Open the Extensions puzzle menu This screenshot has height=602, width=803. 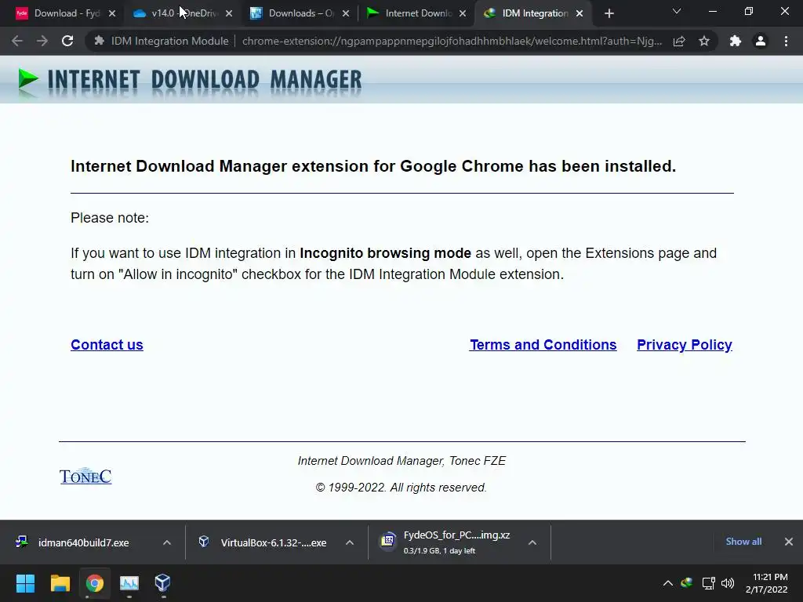[x=736, y=41]
